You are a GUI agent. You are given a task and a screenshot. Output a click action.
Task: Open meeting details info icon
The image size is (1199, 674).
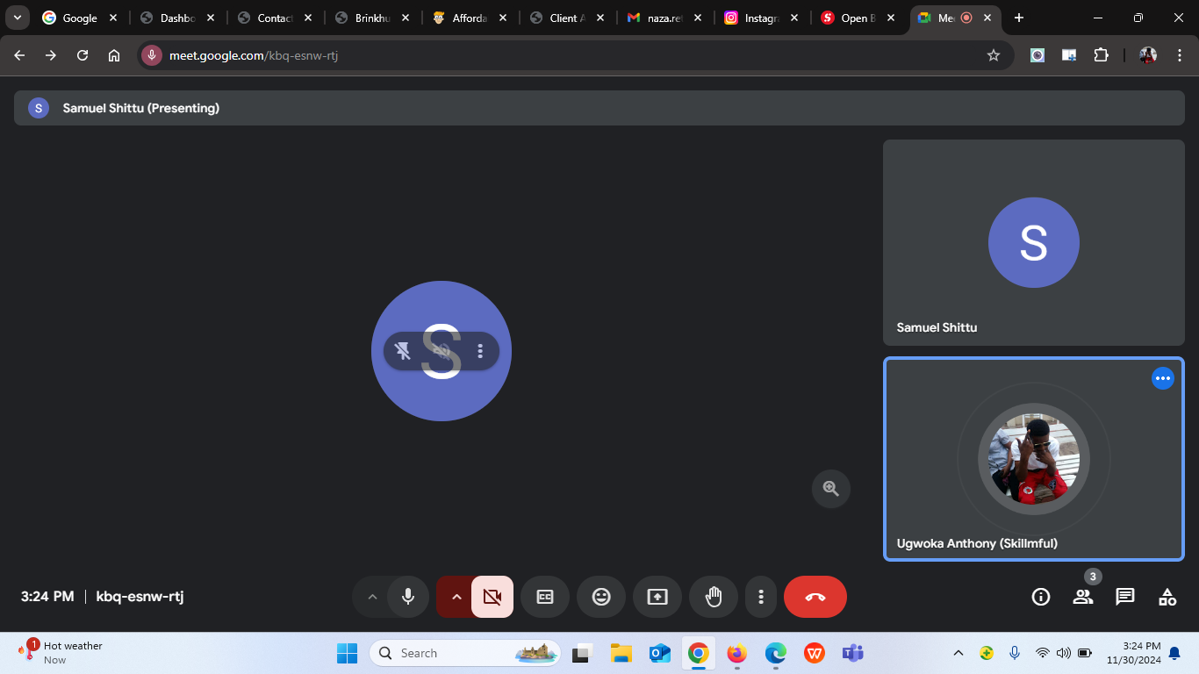coord(1041,597)
